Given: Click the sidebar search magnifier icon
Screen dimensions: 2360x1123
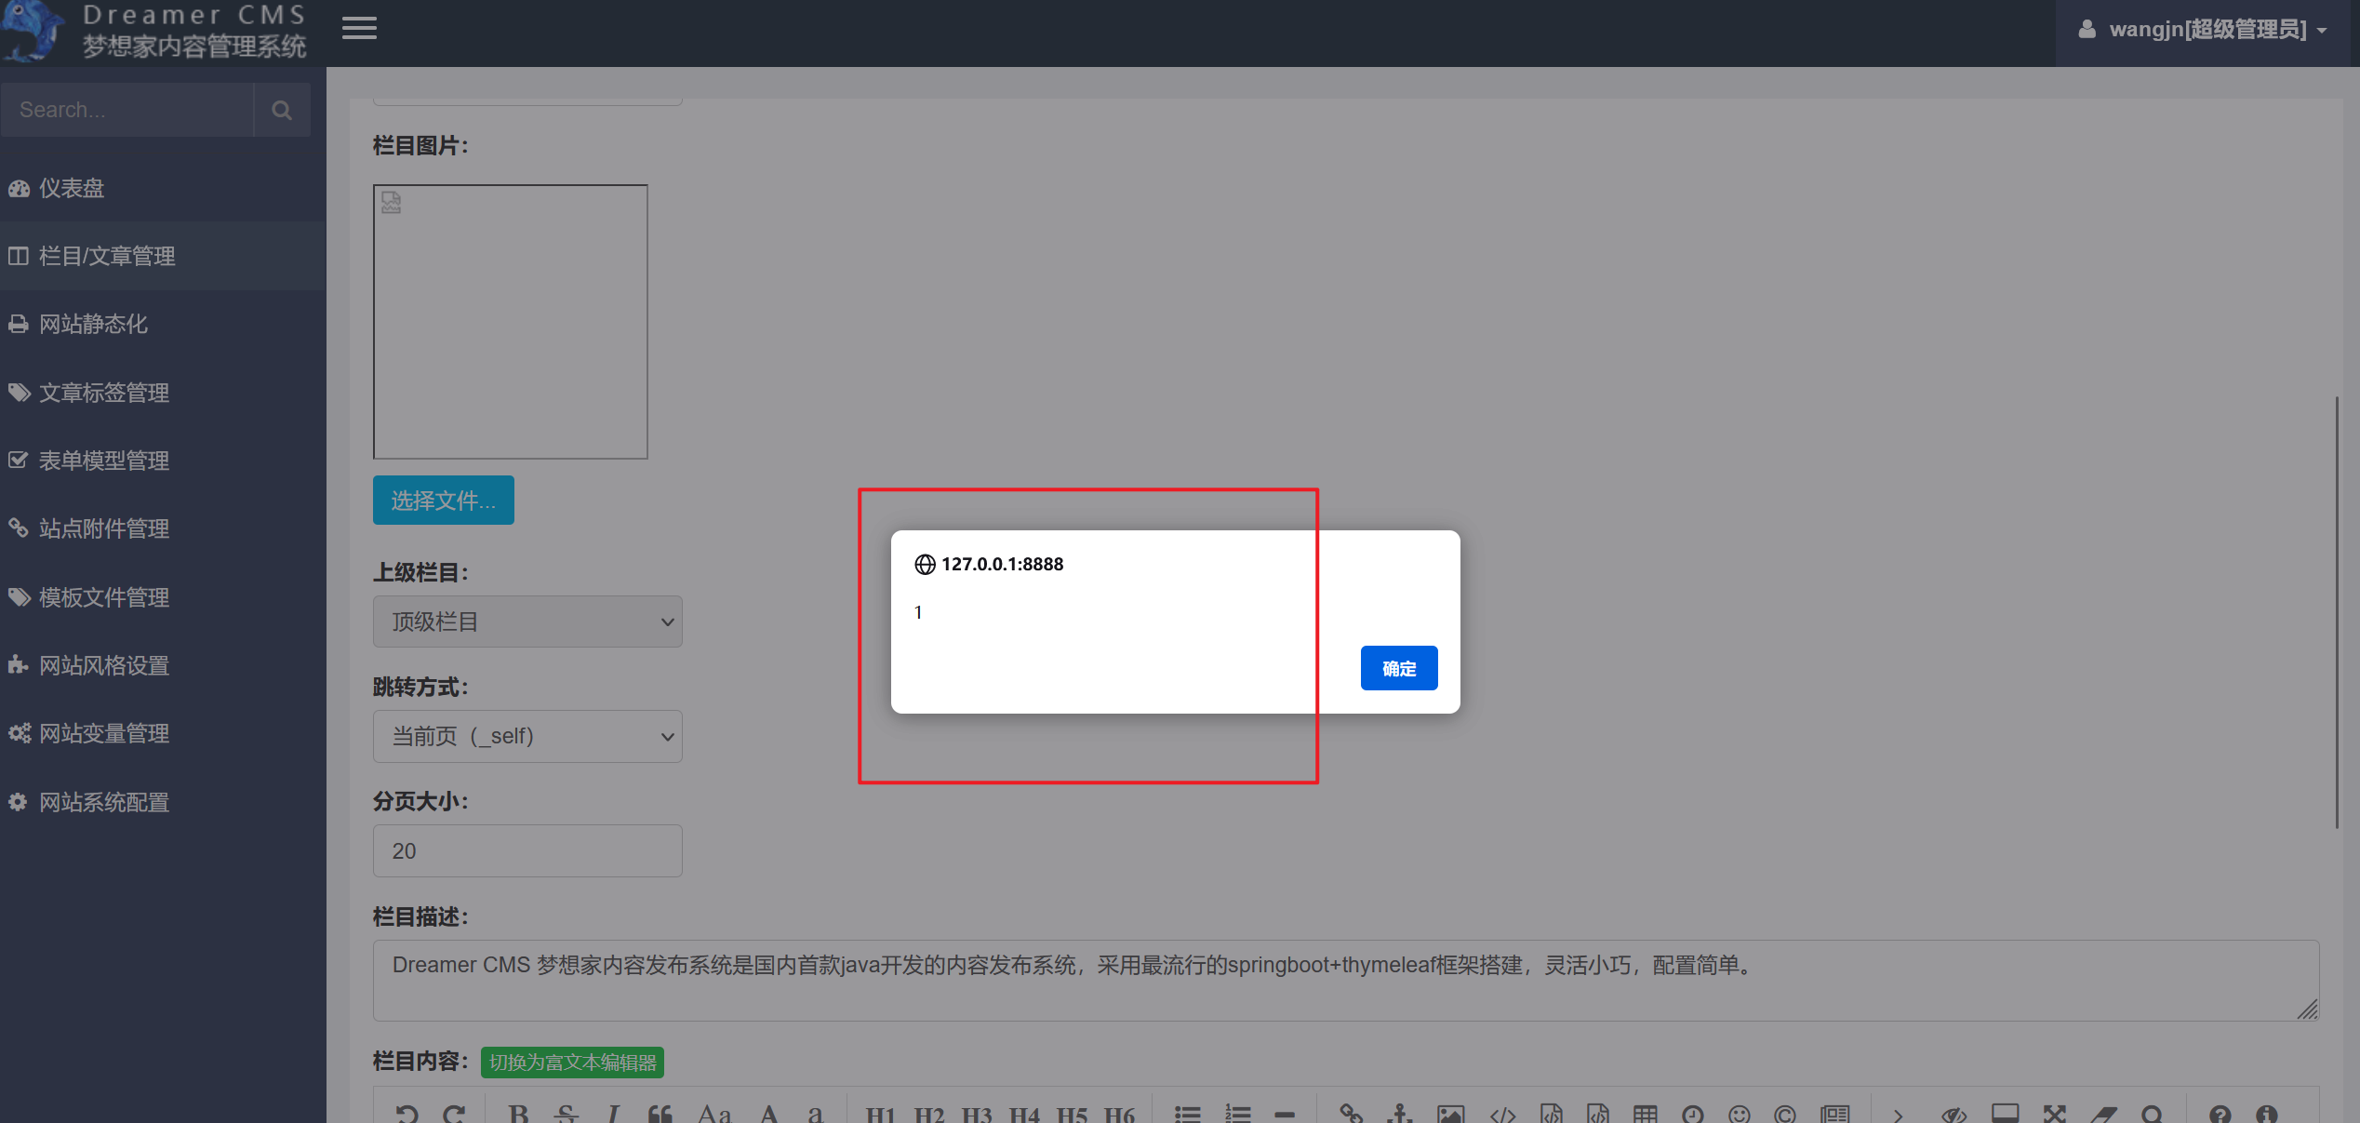Looking at the screenshot, I should tap(282, 110).
